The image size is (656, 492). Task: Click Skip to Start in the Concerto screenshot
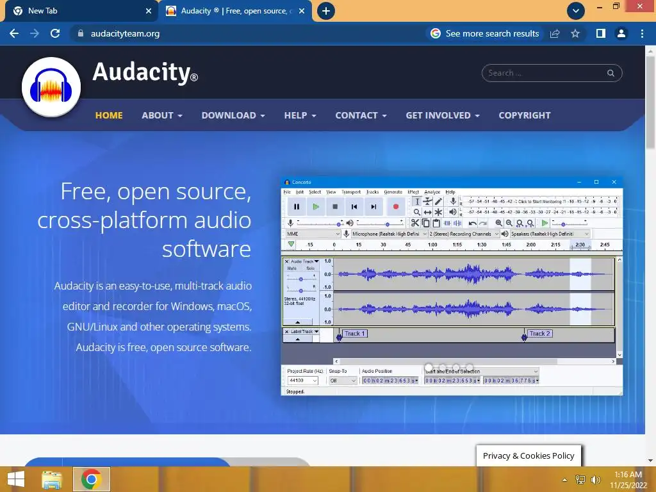click(354, 207)
